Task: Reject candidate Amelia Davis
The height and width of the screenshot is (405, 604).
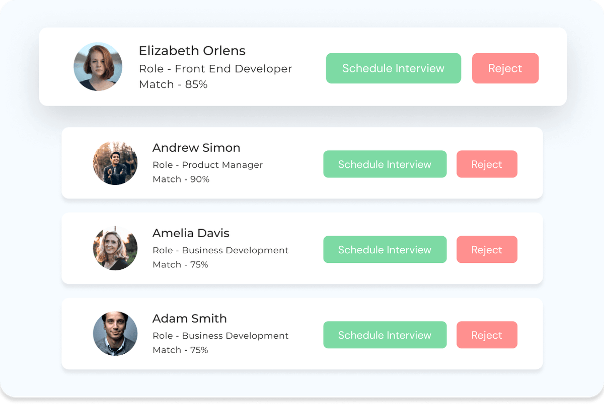Action: 487,250
